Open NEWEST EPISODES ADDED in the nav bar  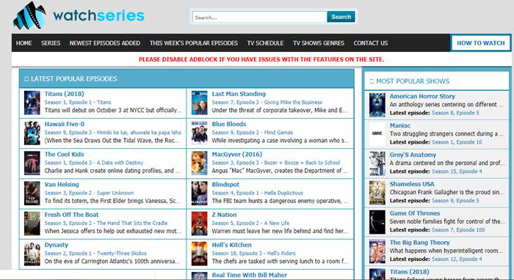(105, 43)
